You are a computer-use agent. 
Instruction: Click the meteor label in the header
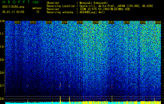click(x=37, y=8)
